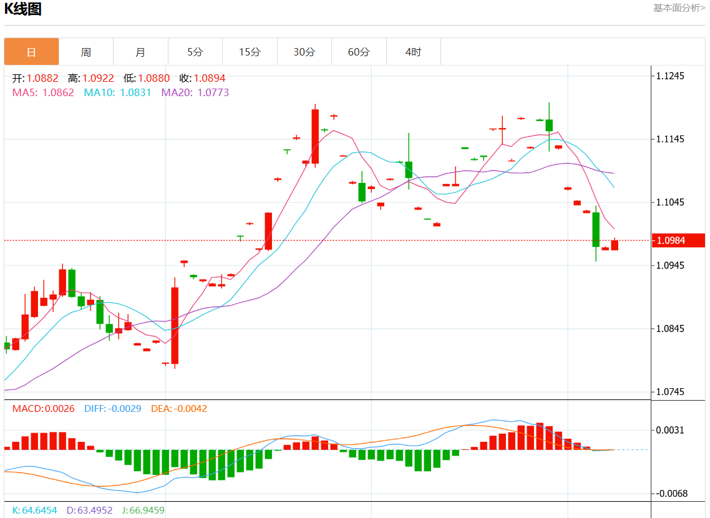Click the J: 66.9459 indicator label
Screen dimensions: 710x518
point(143,511)
